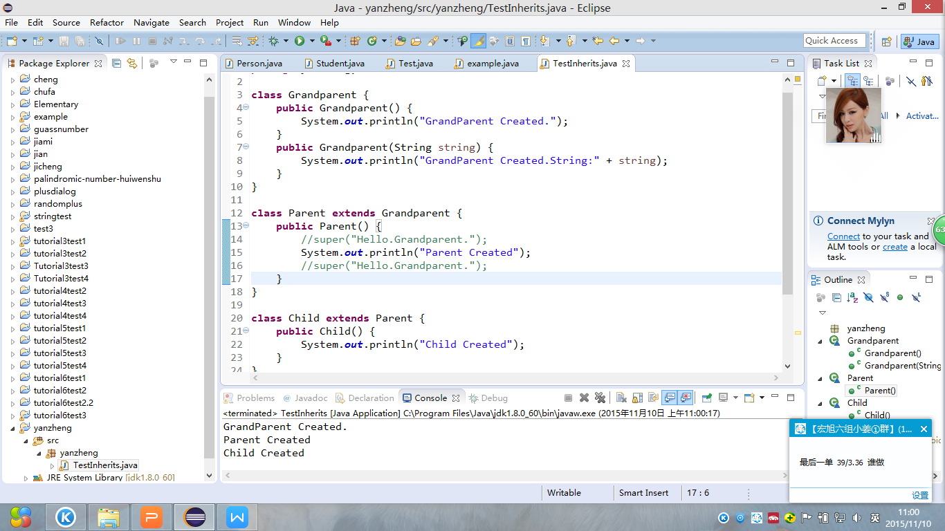Image resolution: width=945 pixels, height=531 pixels.
Task: Click the Connect link in Mylyn panel
Action: pos(843,236)
